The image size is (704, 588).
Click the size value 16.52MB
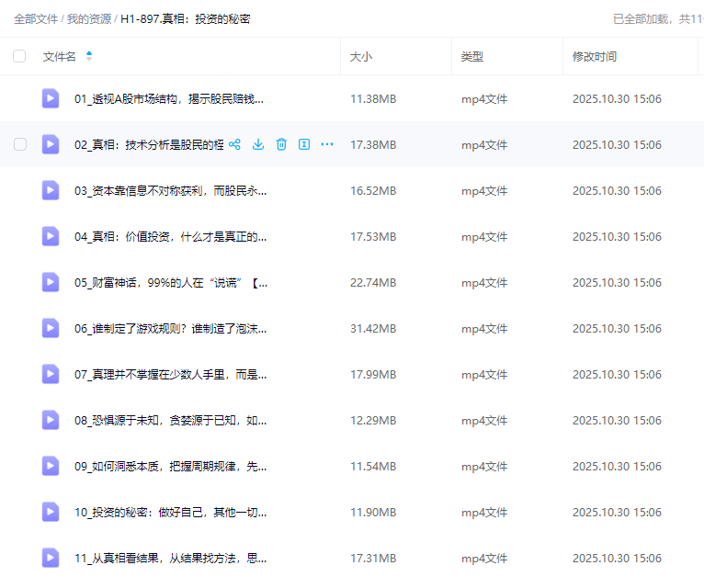[373, 191]
